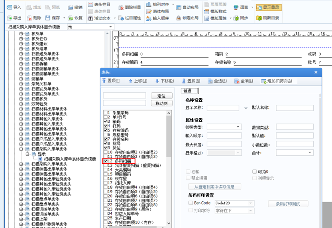The image size is (332, 228).
Task: Collapse the 扫描采购入库单表体 tree node
Action: (x=21, y=149)
